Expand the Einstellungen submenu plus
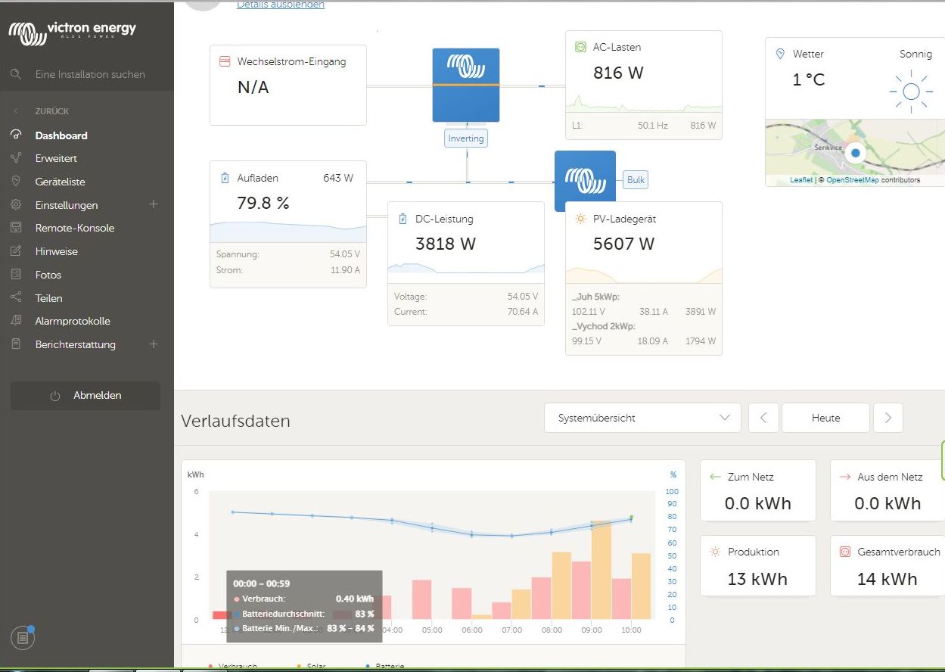The image size is (945, 672). click(x=154, y=204)
